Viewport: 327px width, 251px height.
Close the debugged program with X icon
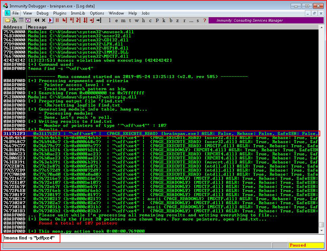[43, 20]
